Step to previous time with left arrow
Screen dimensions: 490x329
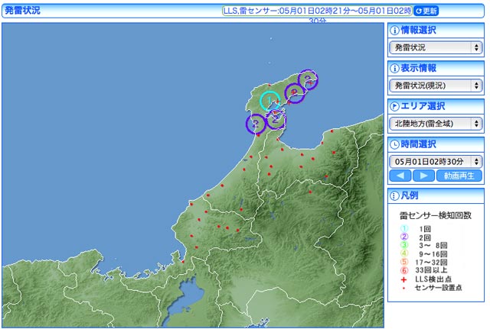click(x=400, y=176)
